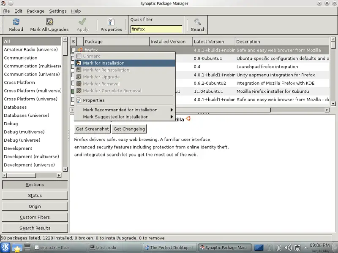The width and height of the screenshot is (338, 253).
Task: Click the Reload toolbar icon
Action: [x=16, y=22]
